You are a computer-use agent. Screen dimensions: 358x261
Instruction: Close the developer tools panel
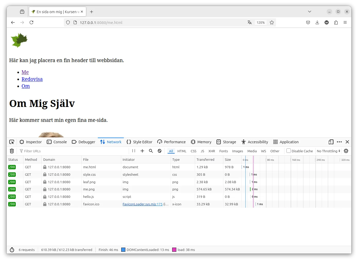(x=347, y=142)
